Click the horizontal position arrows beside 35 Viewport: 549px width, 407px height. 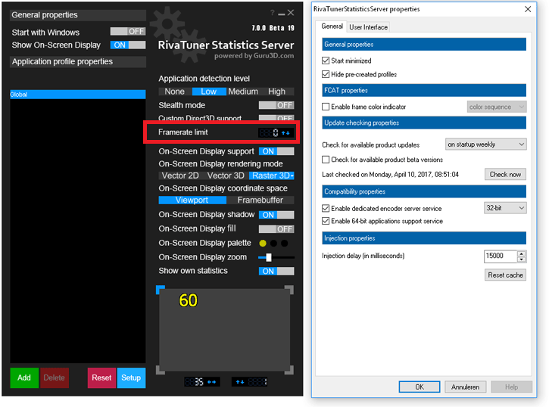pyautogui.click(x=212, y=382)
